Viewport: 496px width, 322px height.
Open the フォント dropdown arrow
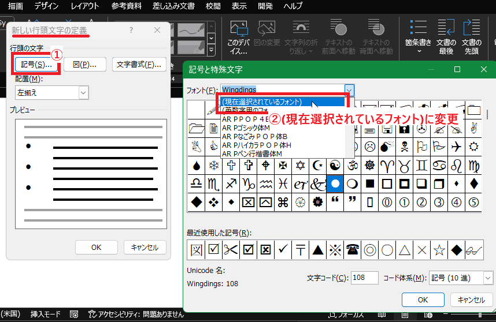click(349, 90)
